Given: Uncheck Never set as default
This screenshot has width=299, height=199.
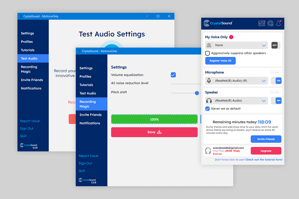Looking at the screenshot, I should click(x=207, y=109).
